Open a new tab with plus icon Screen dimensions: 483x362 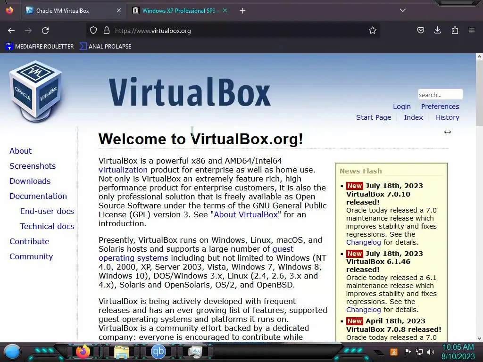pos(243,11)
